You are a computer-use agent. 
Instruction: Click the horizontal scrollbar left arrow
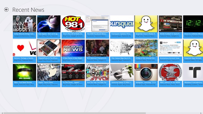tap(2, 113)
